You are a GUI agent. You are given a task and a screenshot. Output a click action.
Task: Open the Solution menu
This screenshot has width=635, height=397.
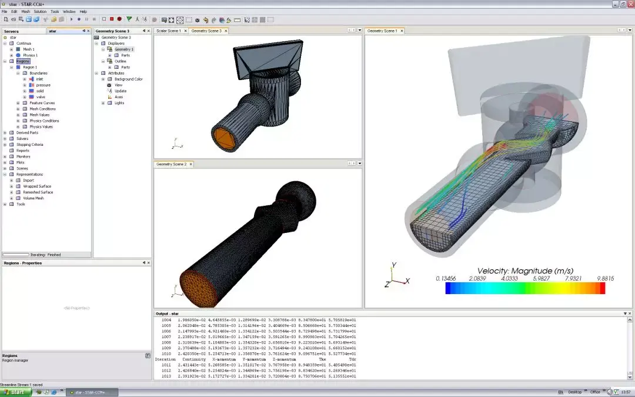point(40,11)
